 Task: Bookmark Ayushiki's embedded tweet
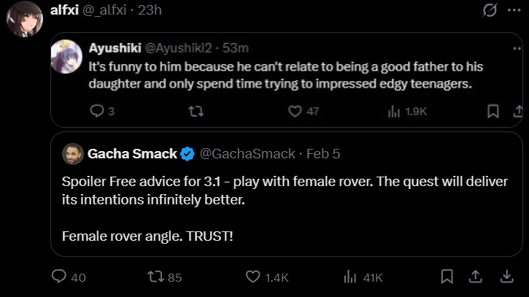coord(493,111)
